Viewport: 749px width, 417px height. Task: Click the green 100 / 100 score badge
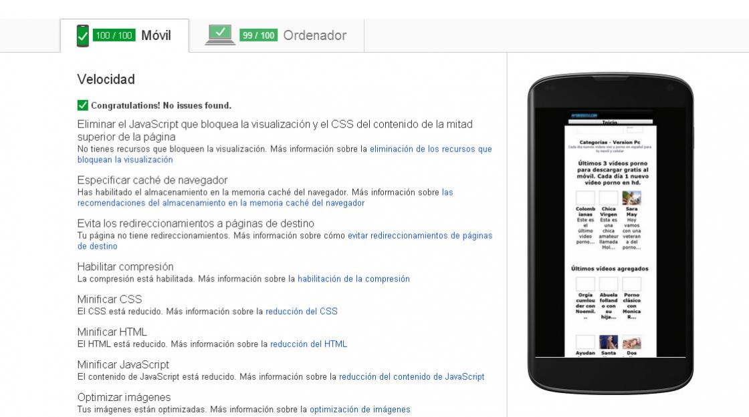click(x=114, y=35)
